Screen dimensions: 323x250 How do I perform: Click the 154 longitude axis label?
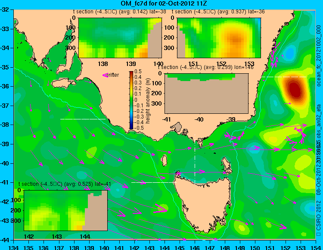pyautogui.click(x=316, y=247)
